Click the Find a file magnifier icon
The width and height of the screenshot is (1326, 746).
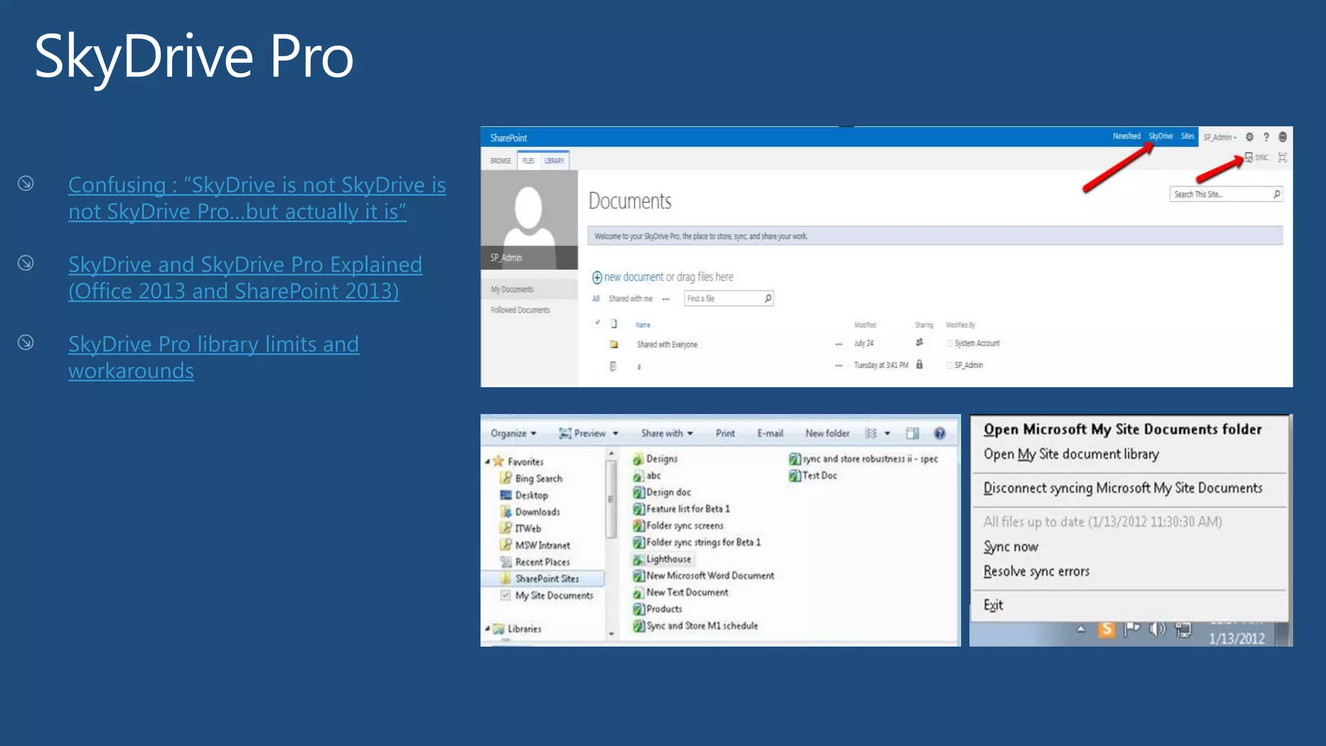pos(768,299)
